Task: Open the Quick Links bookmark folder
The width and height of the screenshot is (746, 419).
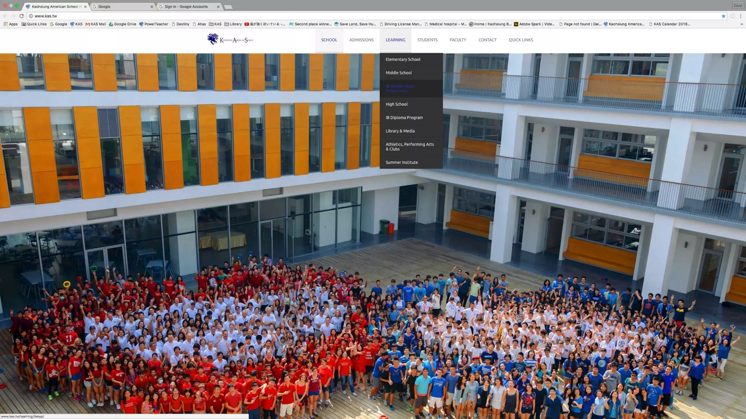Action: pyautogui.click(x=34, y=24)
